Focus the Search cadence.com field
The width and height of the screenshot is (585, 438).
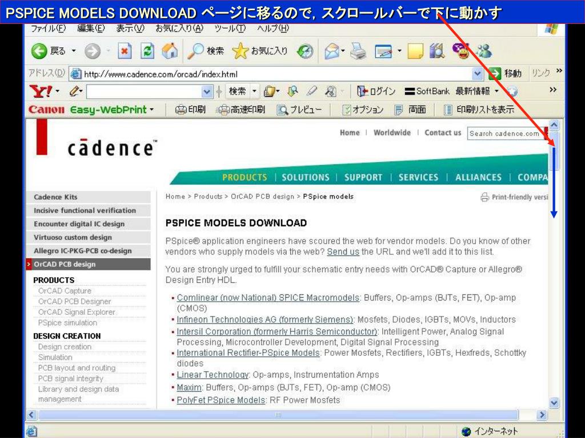tap(505, 133)
